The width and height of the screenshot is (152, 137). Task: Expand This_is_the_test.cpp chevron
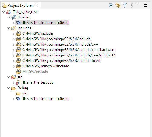[x=14, y=83]
